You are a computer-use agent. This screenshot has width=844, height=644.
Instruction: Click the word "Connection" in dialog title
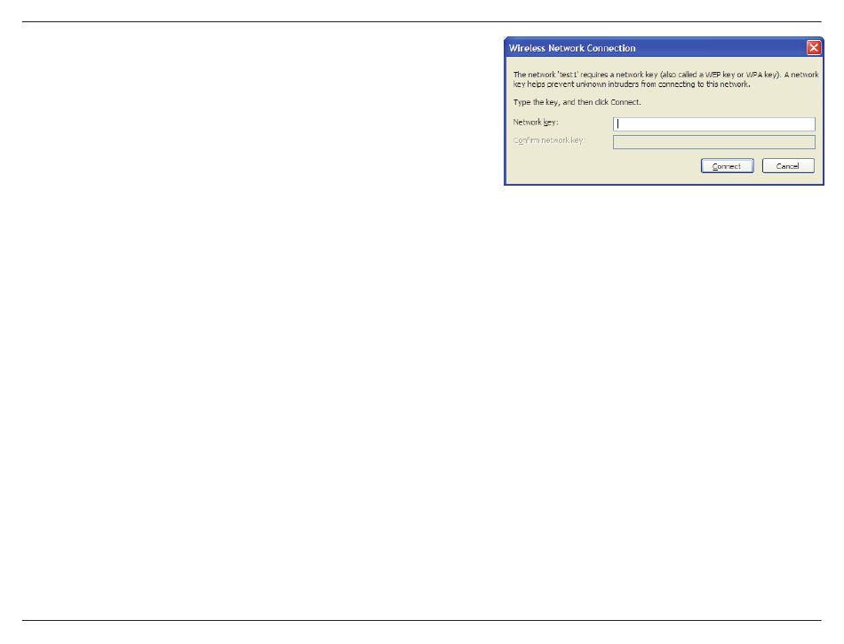(x=611, y=49)
